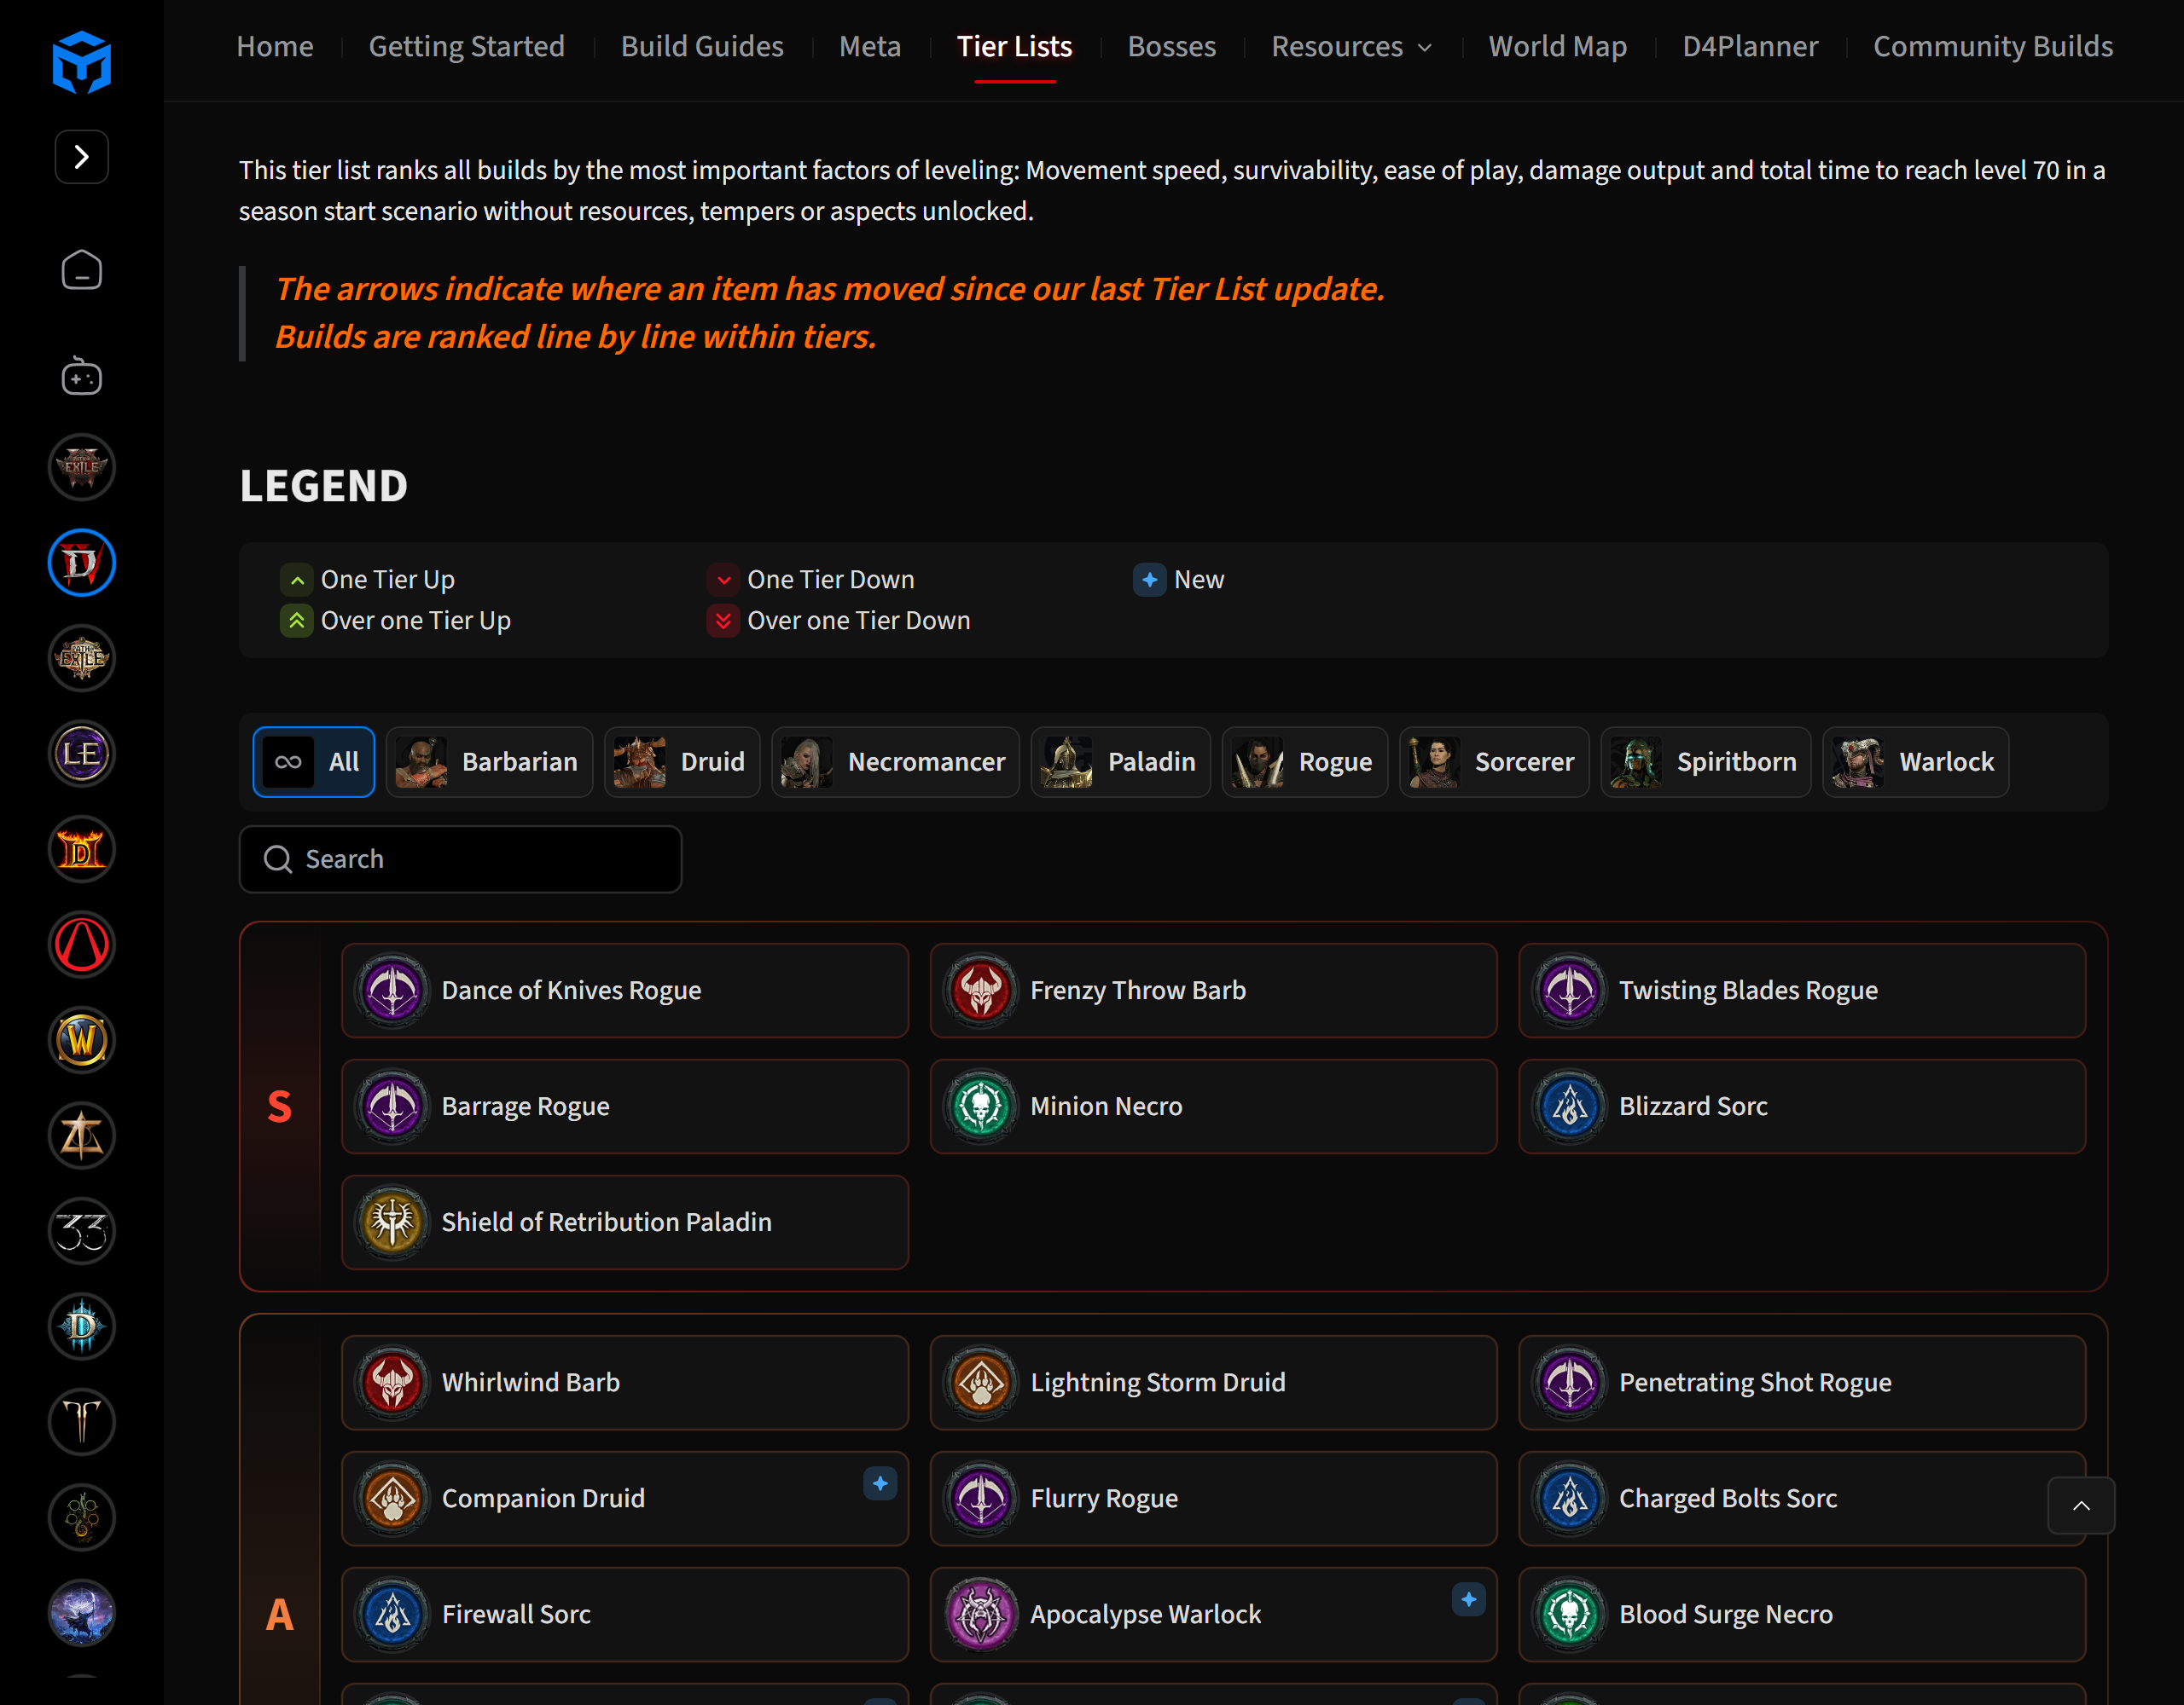Click the Sorcerer icon on the Blizzard Sorc card

click(x=1570, y=1107)
